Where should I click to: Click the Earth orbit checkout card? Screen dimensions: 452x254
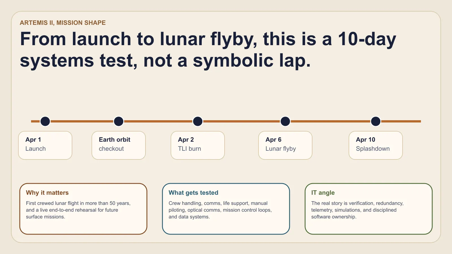[x=119, y=145]
